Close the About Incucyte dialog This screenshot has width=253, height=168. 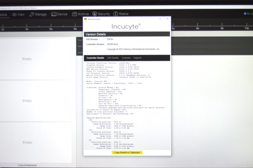pos(167,19)
